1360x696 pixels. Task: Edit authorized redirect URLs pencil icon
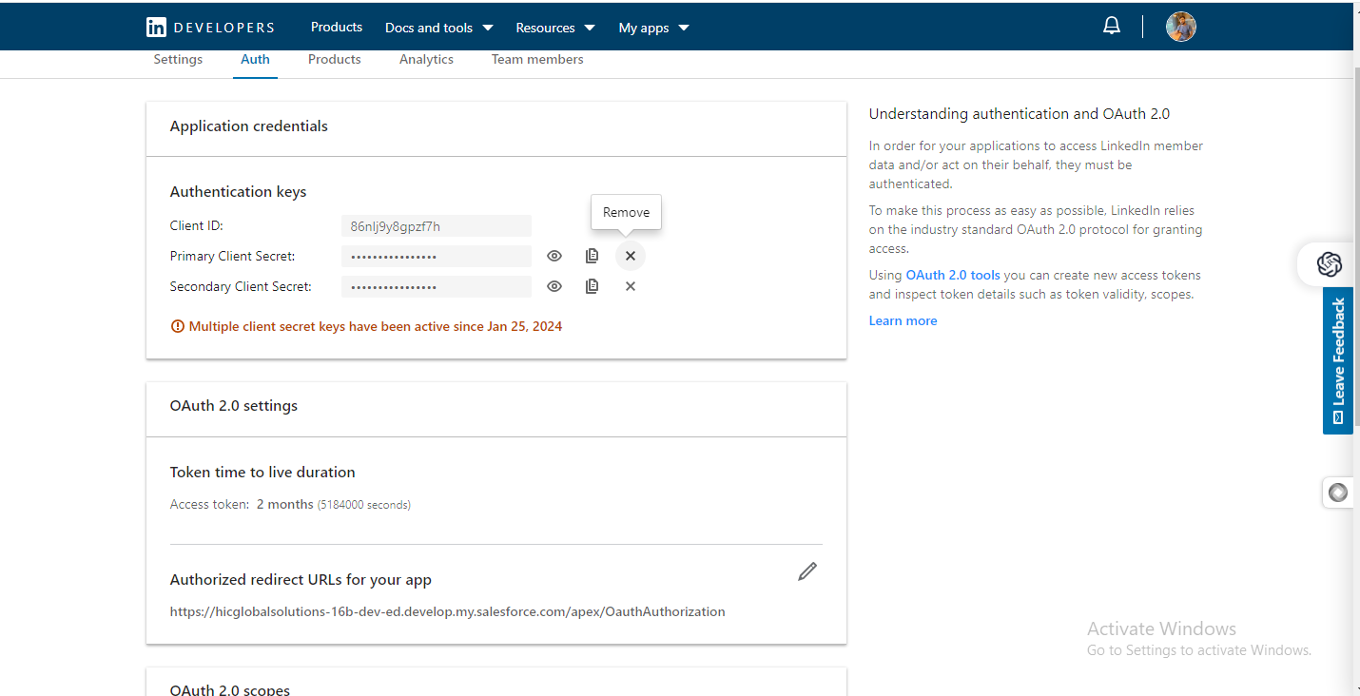point(807,571)
